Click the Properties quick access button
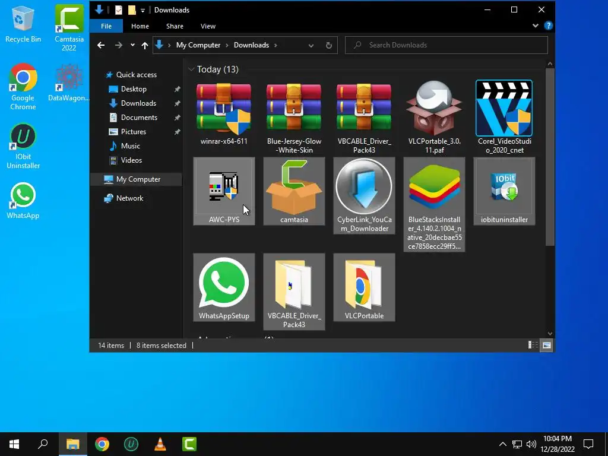 tap(118, 10)
